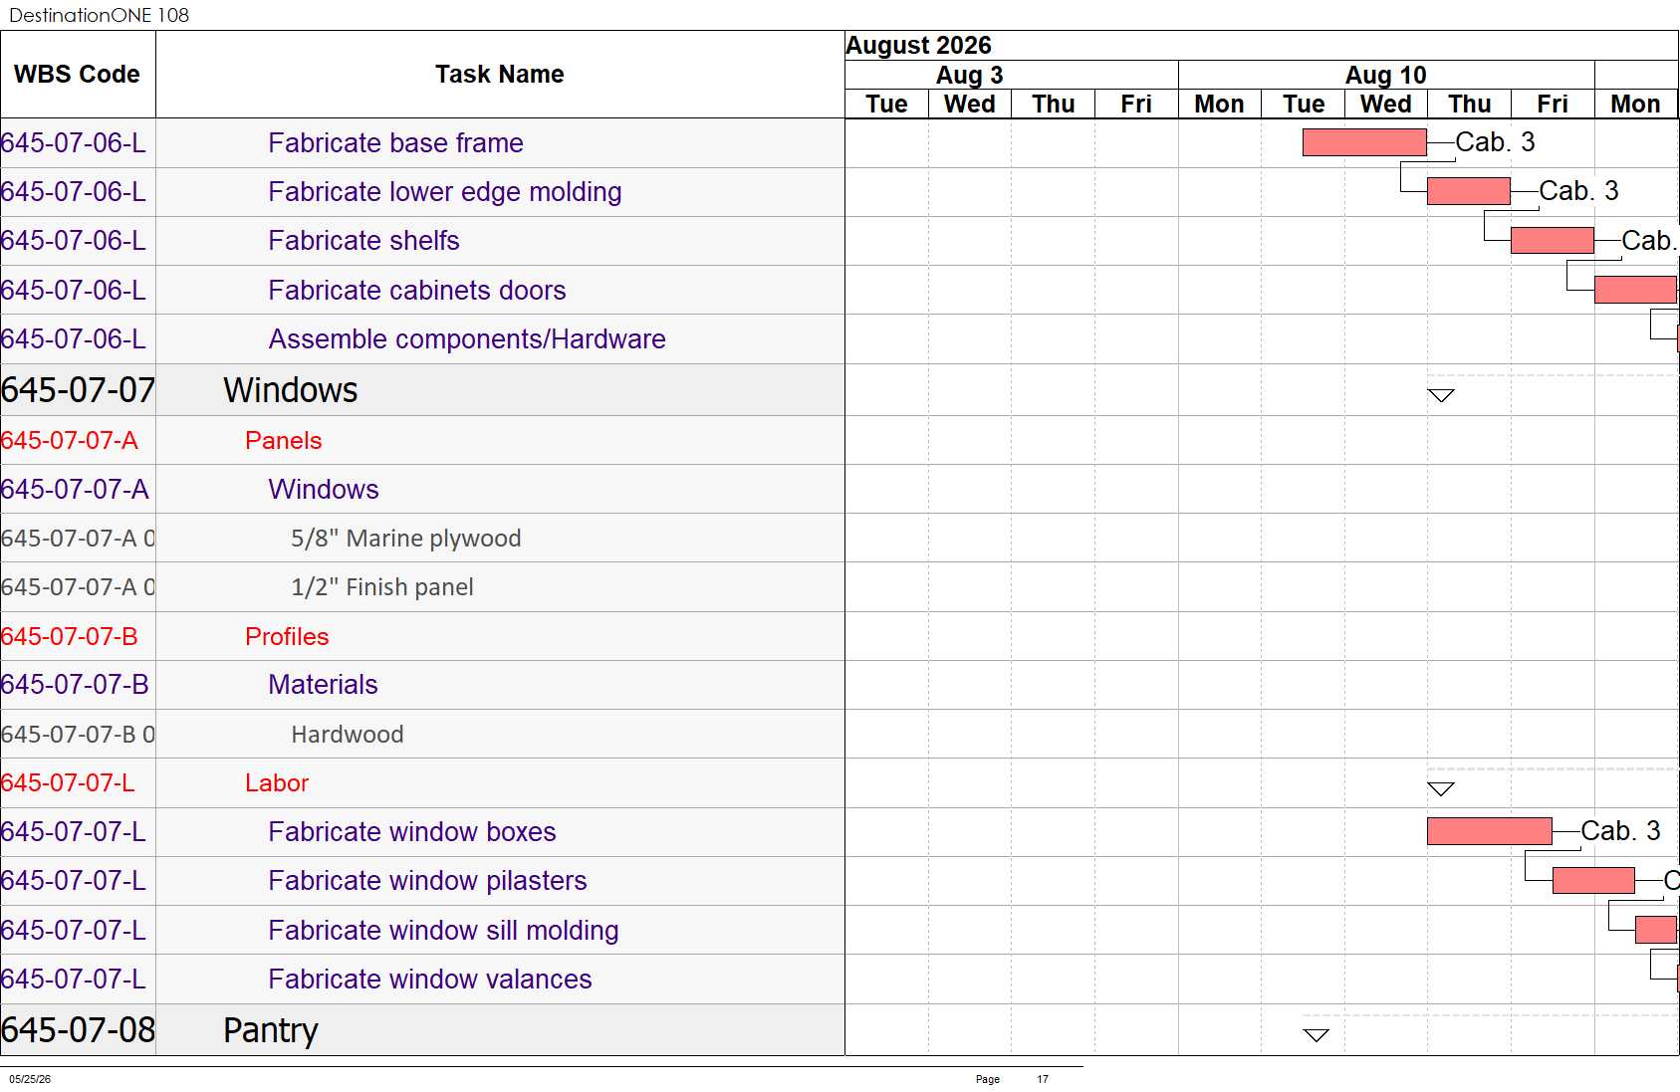Select the WBS Code column header
This screenshot has width=1680, height=1092.
(77, 75)
